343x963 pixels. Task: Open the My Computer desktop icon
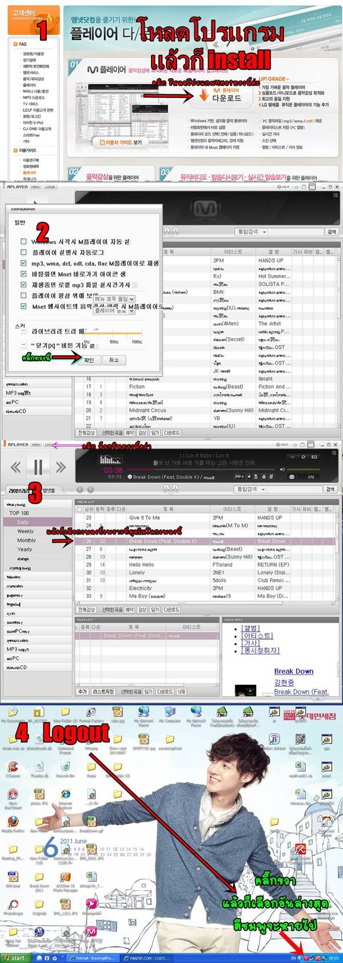[x=170, y=715]
